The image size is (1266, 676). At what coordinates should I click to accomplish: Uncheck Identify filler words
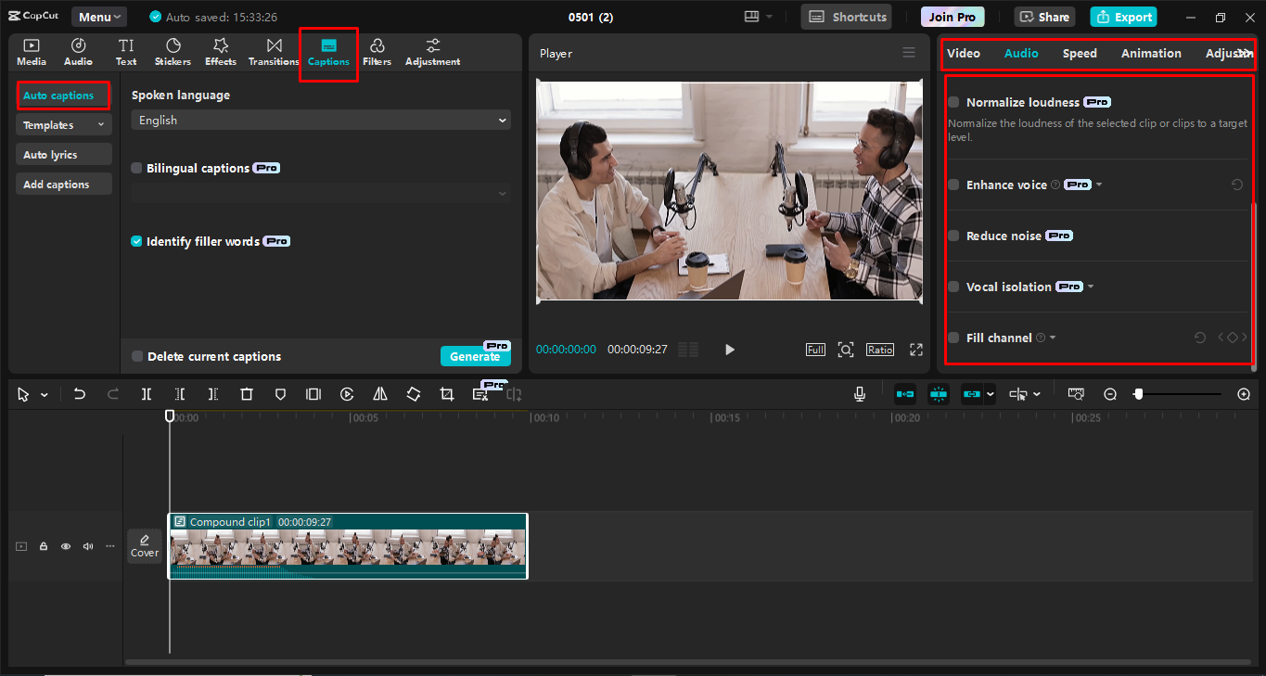point(137,241)
